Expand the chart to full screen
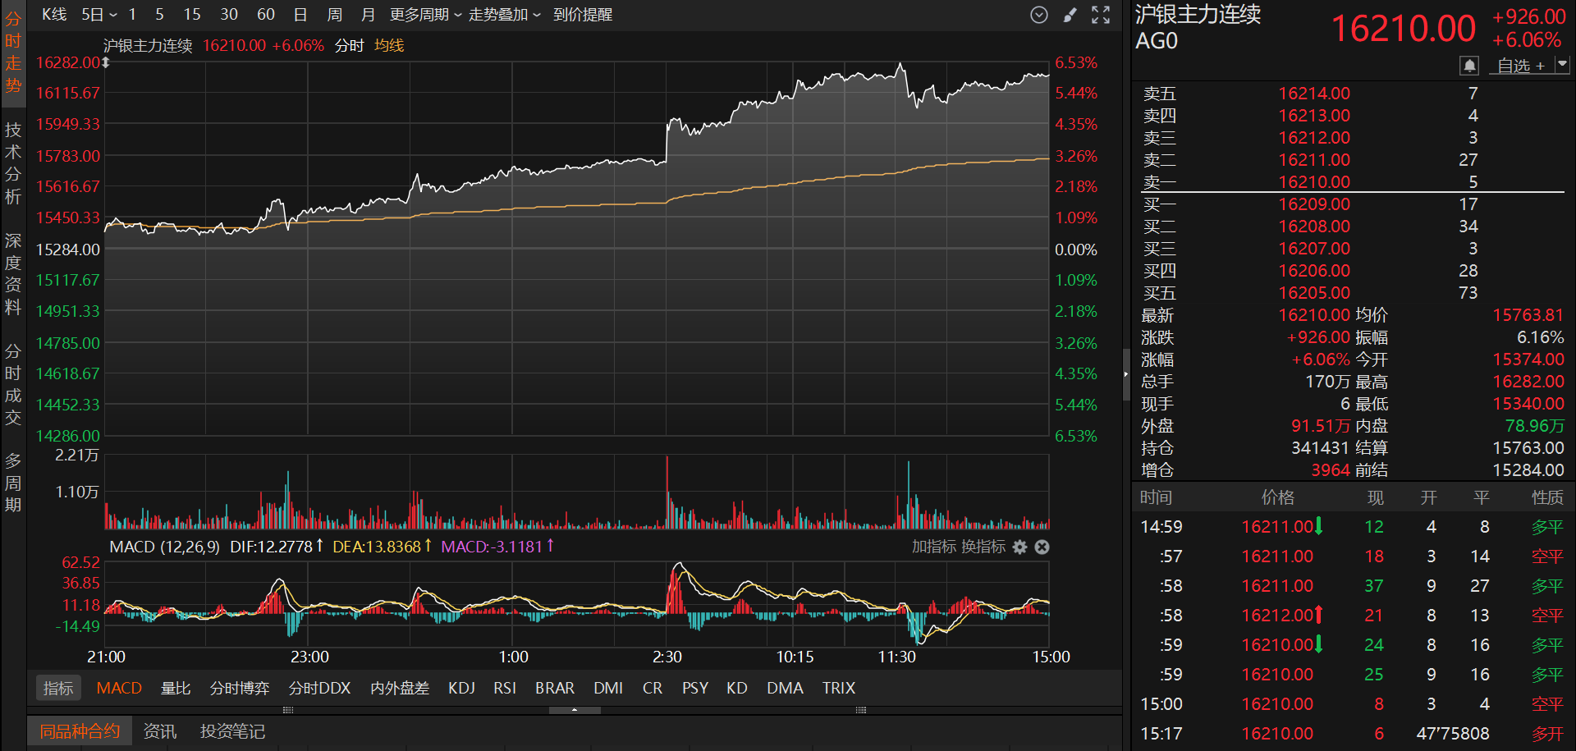 click(x=1101, y=15)
